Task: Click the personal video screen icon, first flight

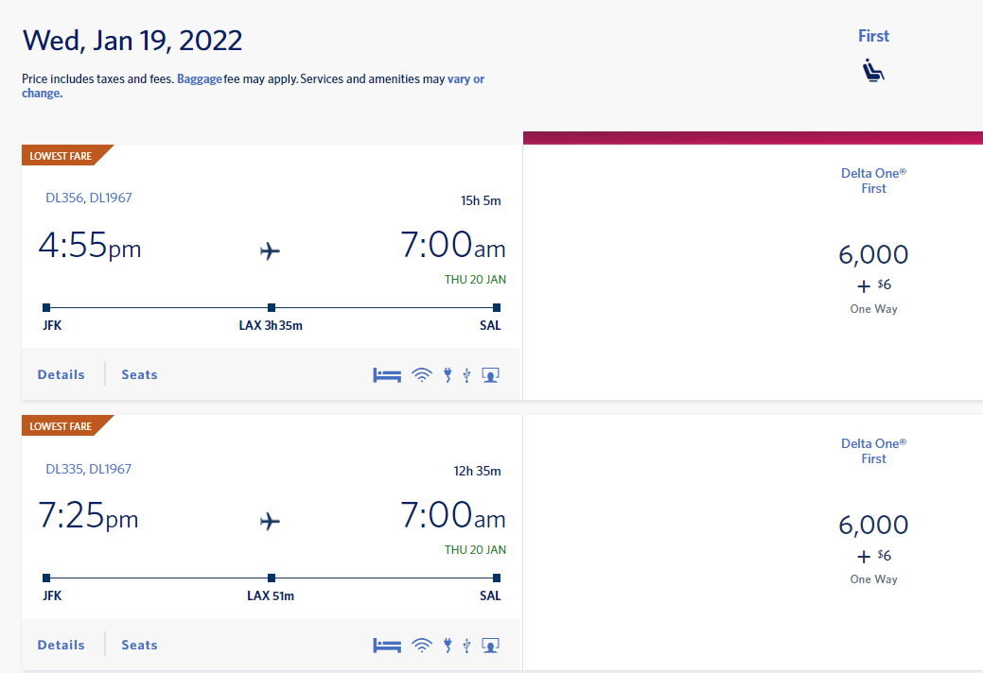Action: [490, 375]
